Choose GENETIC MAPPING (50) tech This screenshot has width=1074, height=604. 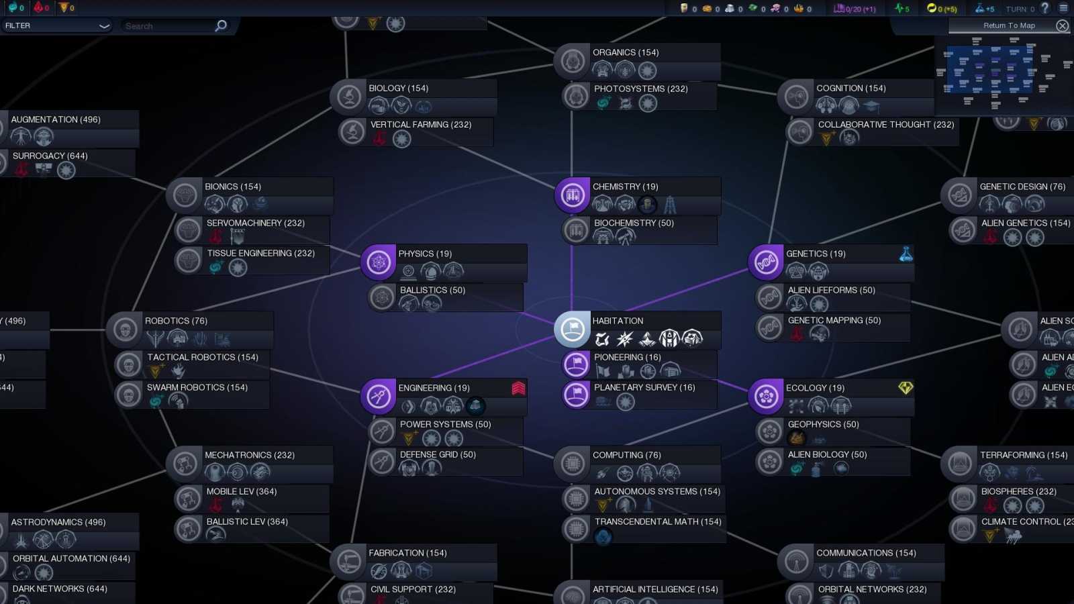coord(834,328)
